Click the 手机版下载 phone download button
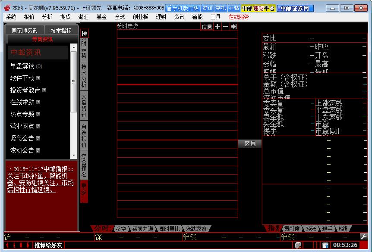The image size is (372, 252). coord(183,8)
